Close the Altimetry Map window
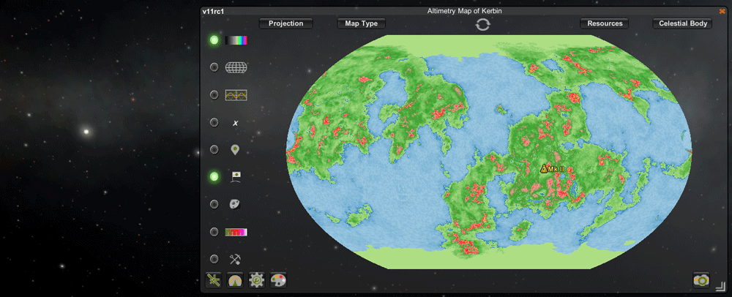 coord(722,11)
